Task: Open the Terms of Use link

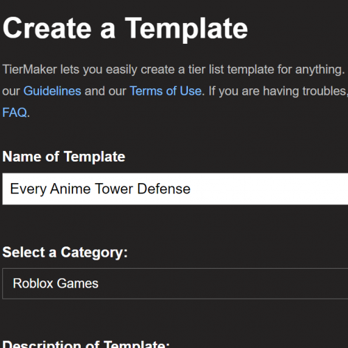Action: [x=166, y=91]
